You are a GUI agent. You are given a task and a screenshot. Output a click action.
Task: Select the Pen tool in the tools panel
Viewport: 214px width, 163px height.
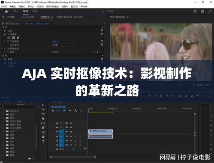(x=43, y=128)
